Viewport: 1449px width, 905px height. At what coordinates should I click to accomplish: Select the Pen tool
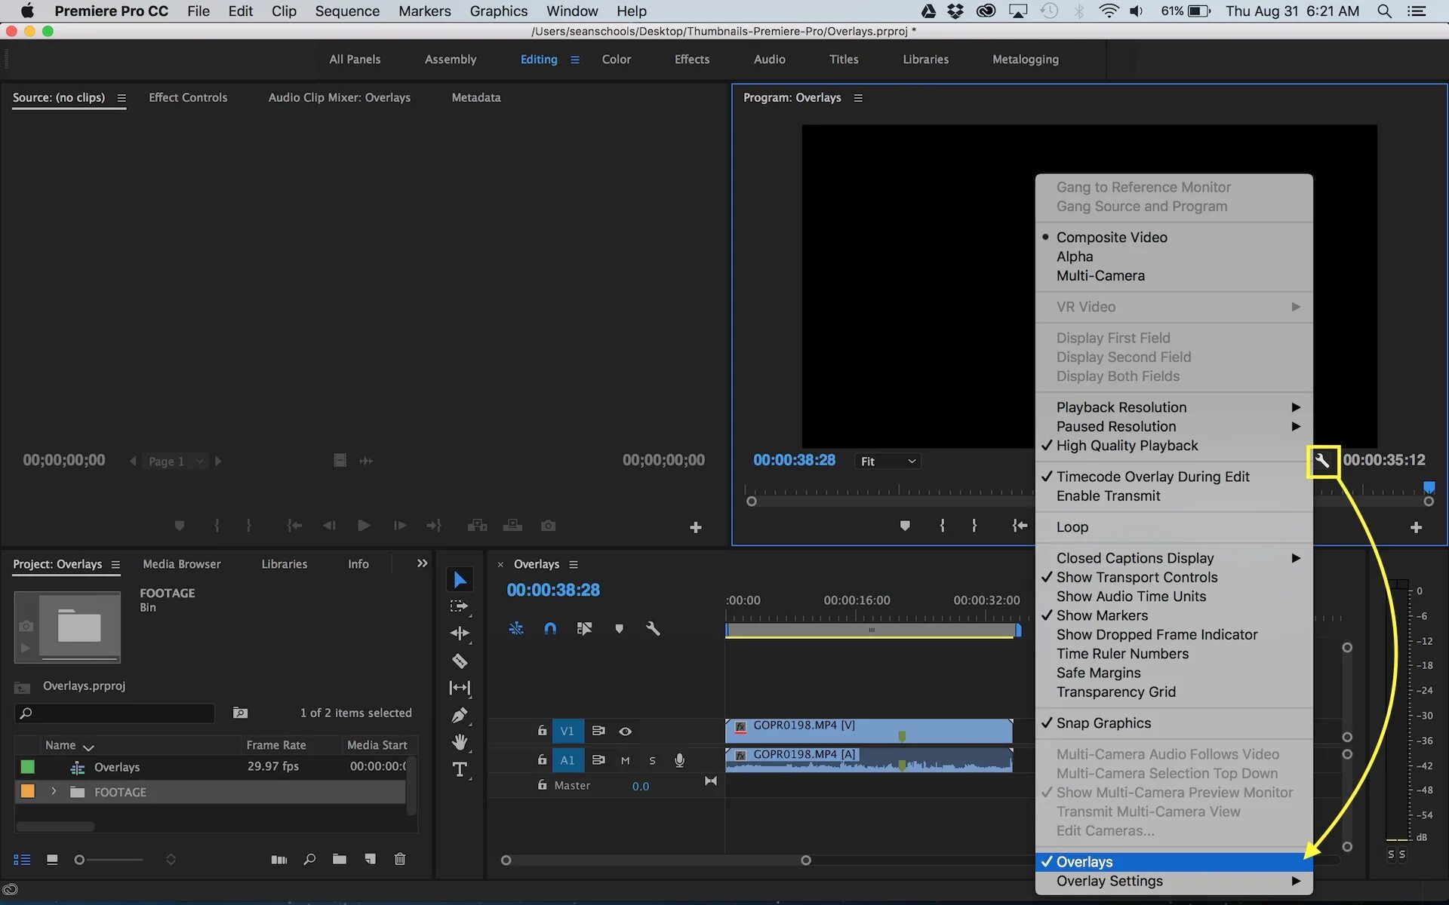459,715
